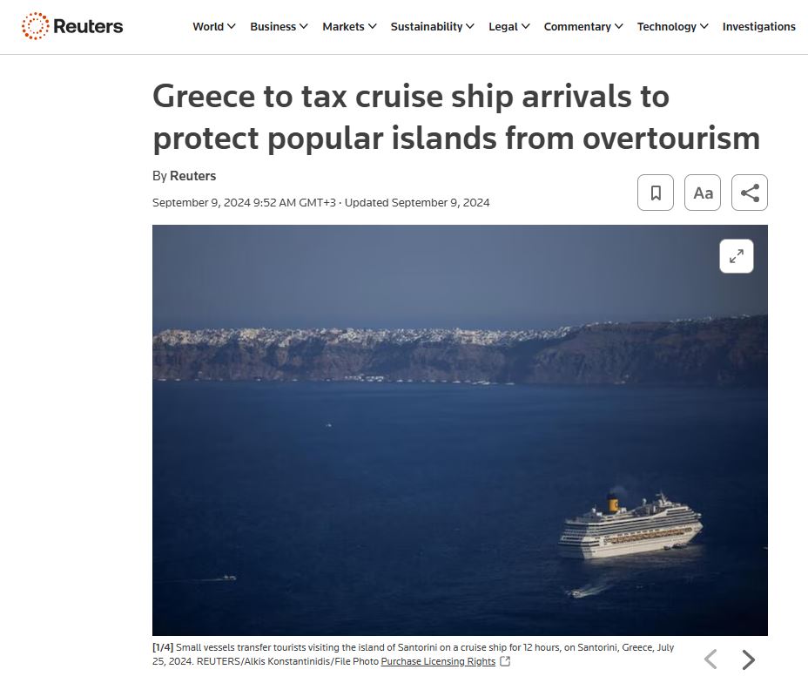Viewport: 808px width, 683px height.
Task: Click the article headline about Greece
Action: [x=456, y=117]
